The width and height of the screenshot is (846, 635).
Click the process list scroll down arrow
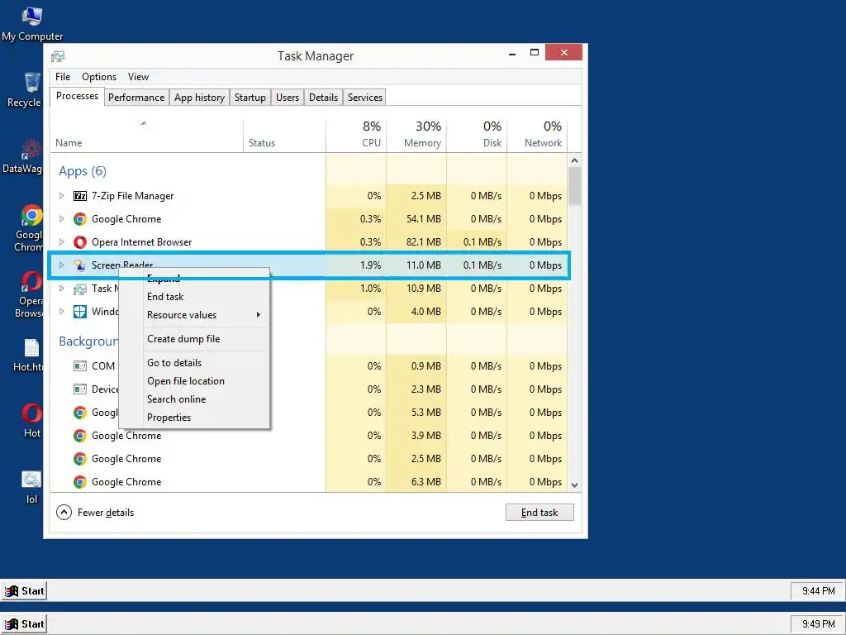(x=575, y=485)
